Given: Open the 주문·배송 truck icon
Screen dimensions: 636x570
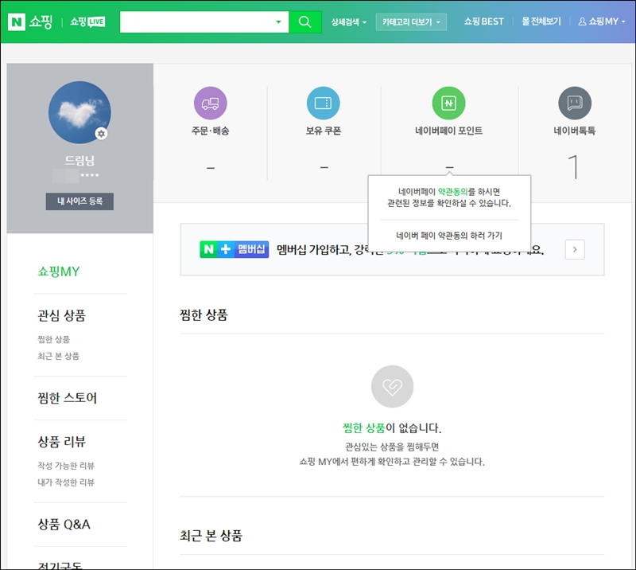Looking at the screenshot, I should tap(211, 103).
